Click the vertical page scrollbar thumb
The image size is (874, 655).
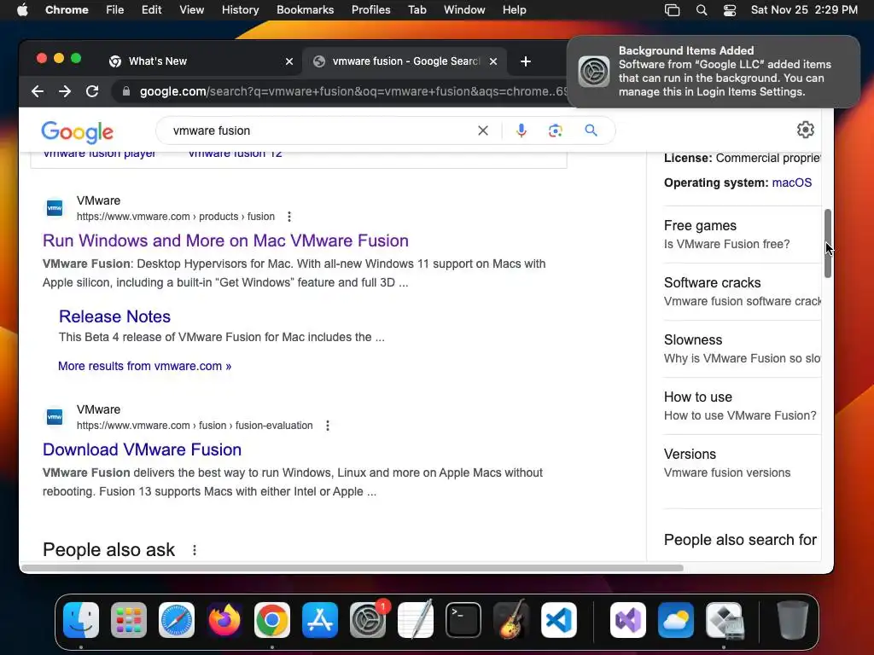[828, 243]
